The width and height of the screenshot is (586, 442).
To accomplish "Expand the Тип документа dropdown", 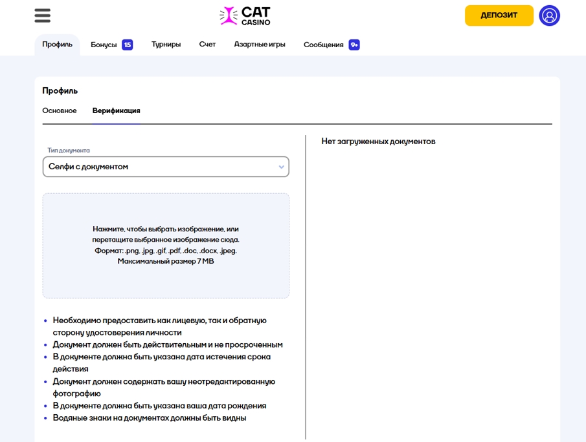I will 166,167.
